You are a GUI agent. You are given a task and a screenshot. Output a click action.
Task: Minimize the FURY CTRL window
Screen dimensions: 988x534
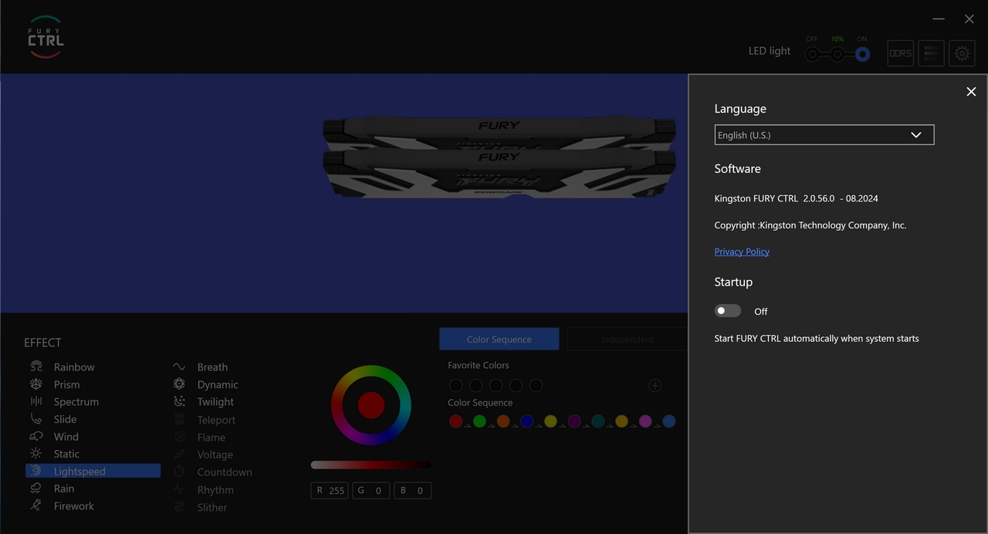pyautogui.click(x=939, y=19)
